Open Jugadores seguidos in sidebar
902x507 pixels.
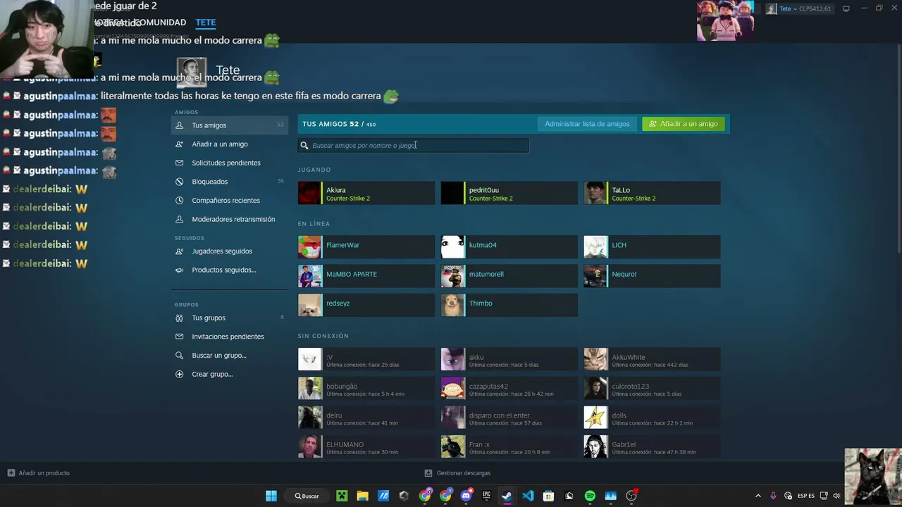pos(230,251)
